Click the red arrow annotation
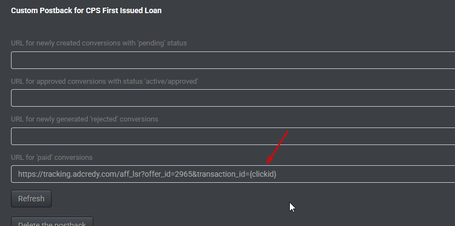The height and width of the screenshot is (226, 455). point(278,147)
